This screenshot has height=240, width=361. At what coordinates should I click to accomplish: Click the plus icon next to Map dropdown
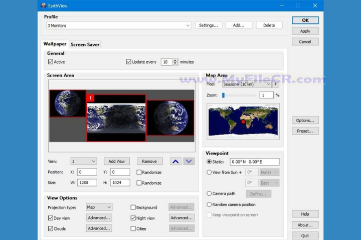coord(276,84)
